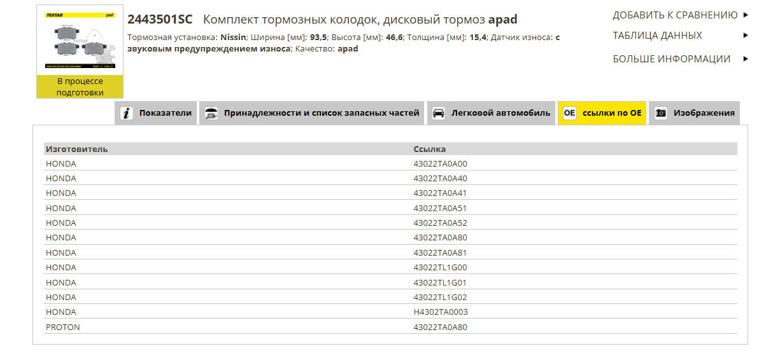Expand the arrow next to ДОБАВИТЬ К СРАВНЕНИЮ
This screenshot has width=780, height=351.
(746, 15)
